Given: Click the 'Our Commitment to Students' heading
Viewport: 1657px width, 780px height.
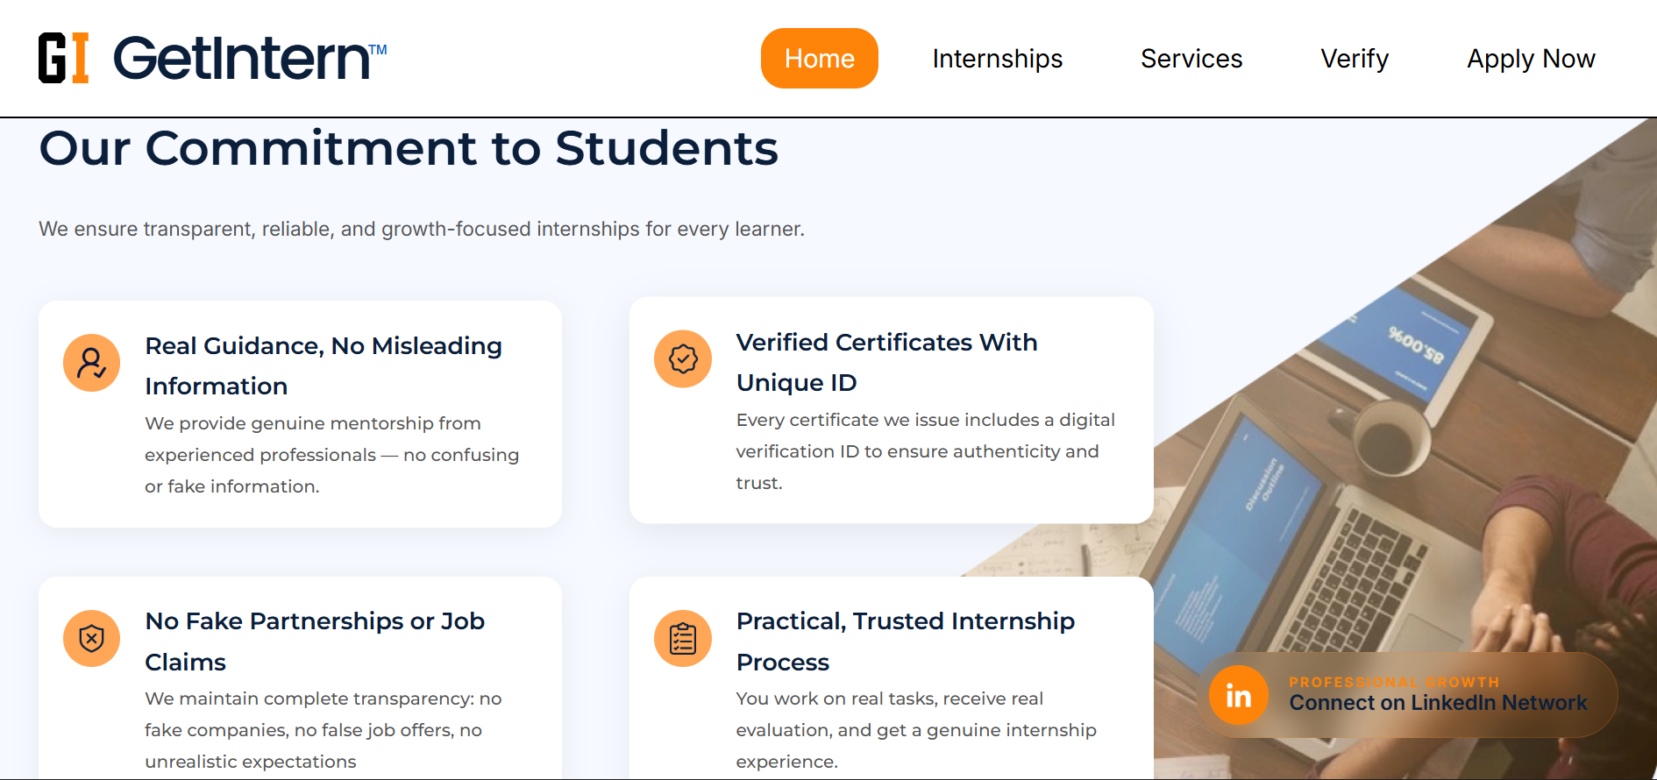Looking at the screenshot, I should point(409,148).
